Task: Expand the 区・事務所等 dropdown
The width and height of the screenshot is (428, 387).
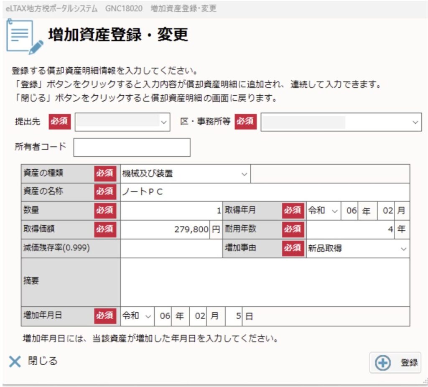Action: 341,122
